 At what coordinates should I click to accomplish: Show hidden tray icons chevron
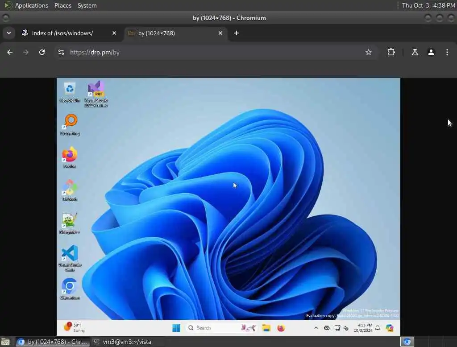tap(316, 328)
